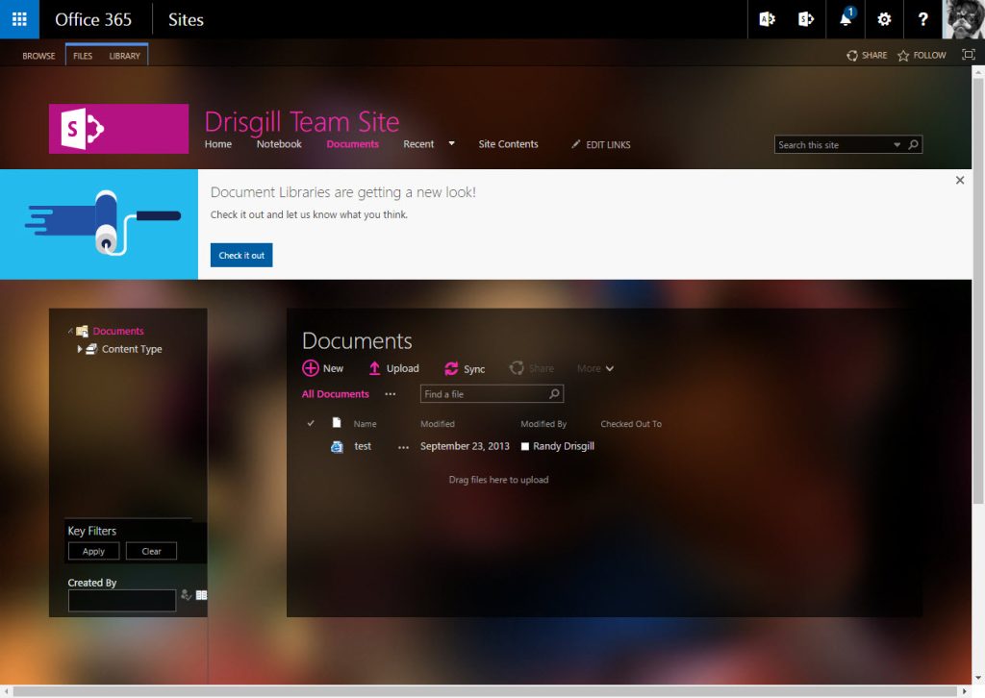Open Site Contents link
985x698 pixels.
[x=508, y=144]
